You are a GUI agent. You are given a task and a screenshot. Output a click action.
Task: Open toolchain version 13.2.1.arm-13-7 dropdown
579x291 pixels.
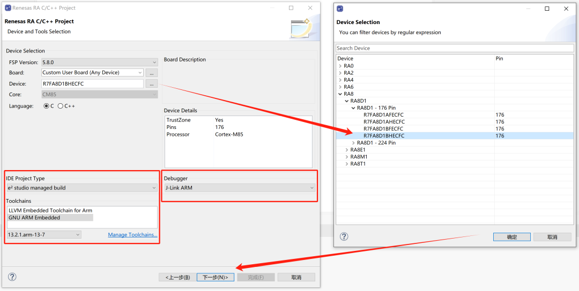pyautogui.click(x=44, y=235)
